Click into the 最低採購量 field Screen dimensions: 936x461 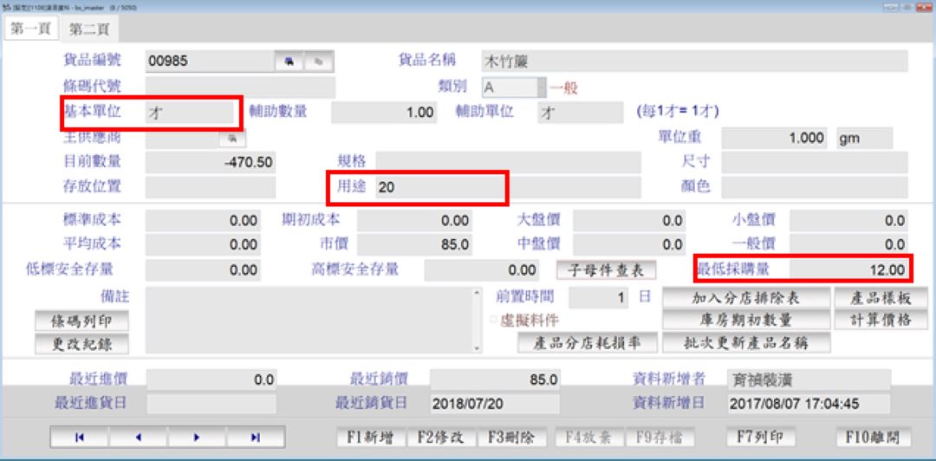pyautogui.click(x=849, y=270)
